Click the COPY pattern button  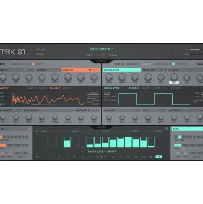[89, 55]
